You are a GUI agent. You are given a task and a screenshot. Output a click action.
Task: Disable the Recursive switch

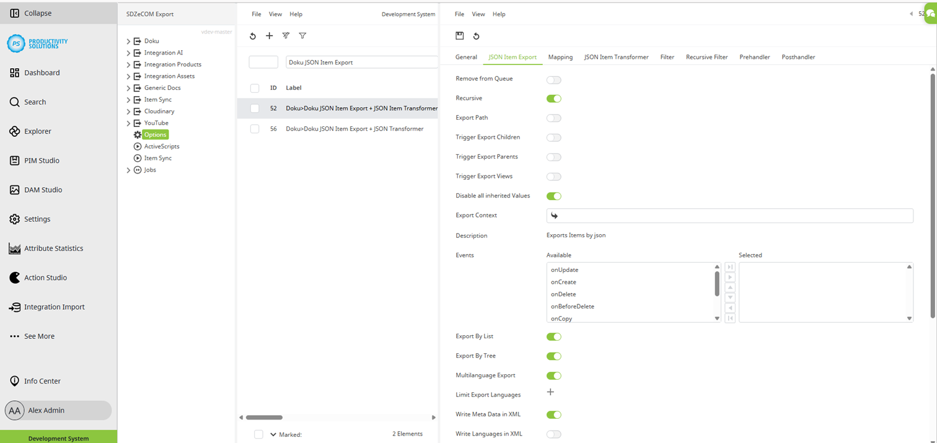(553, 99)
